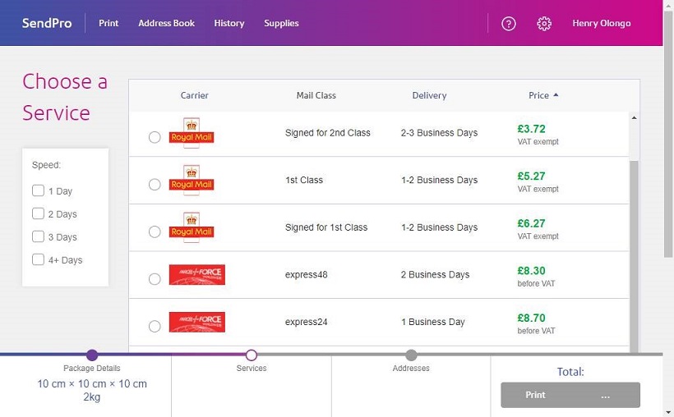Check the 1 Day speed filter
The image size is (674, 417).
pos(39,190)
